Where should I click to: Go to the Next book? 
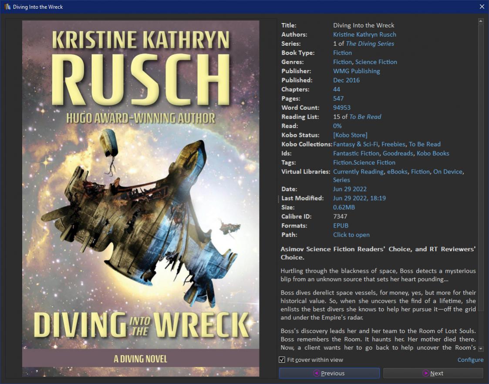click(433, 373)
